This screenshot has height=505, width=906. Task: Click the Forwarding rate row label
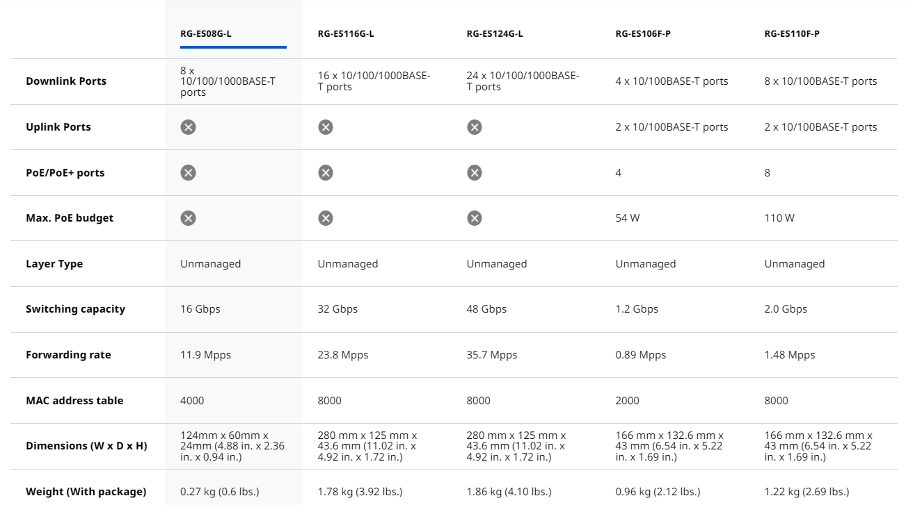[x=68, y=355]
